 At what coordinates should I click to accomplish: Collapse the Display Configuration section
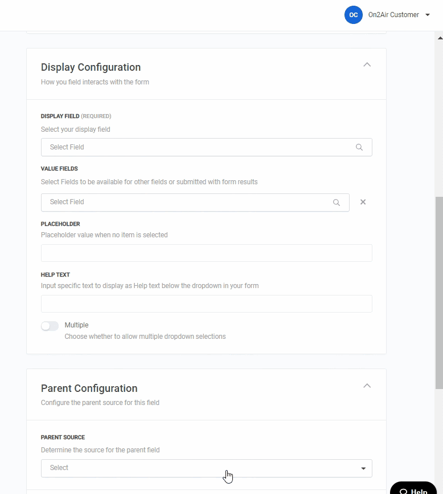click(x=367, y=64)
